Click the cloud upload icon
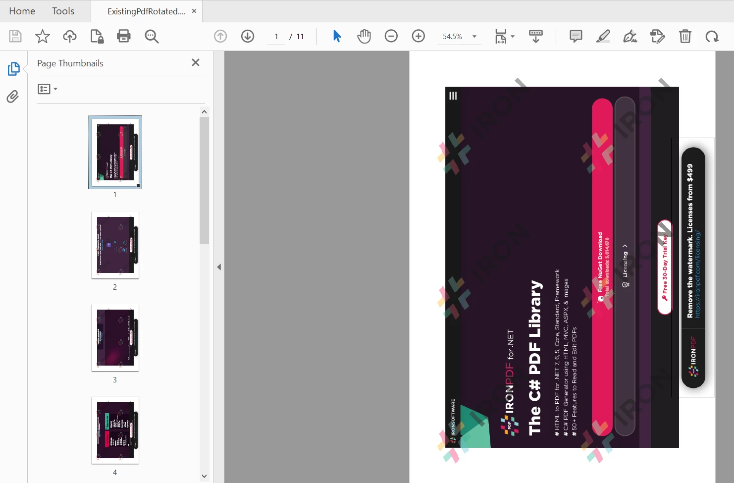 [70, 36]
